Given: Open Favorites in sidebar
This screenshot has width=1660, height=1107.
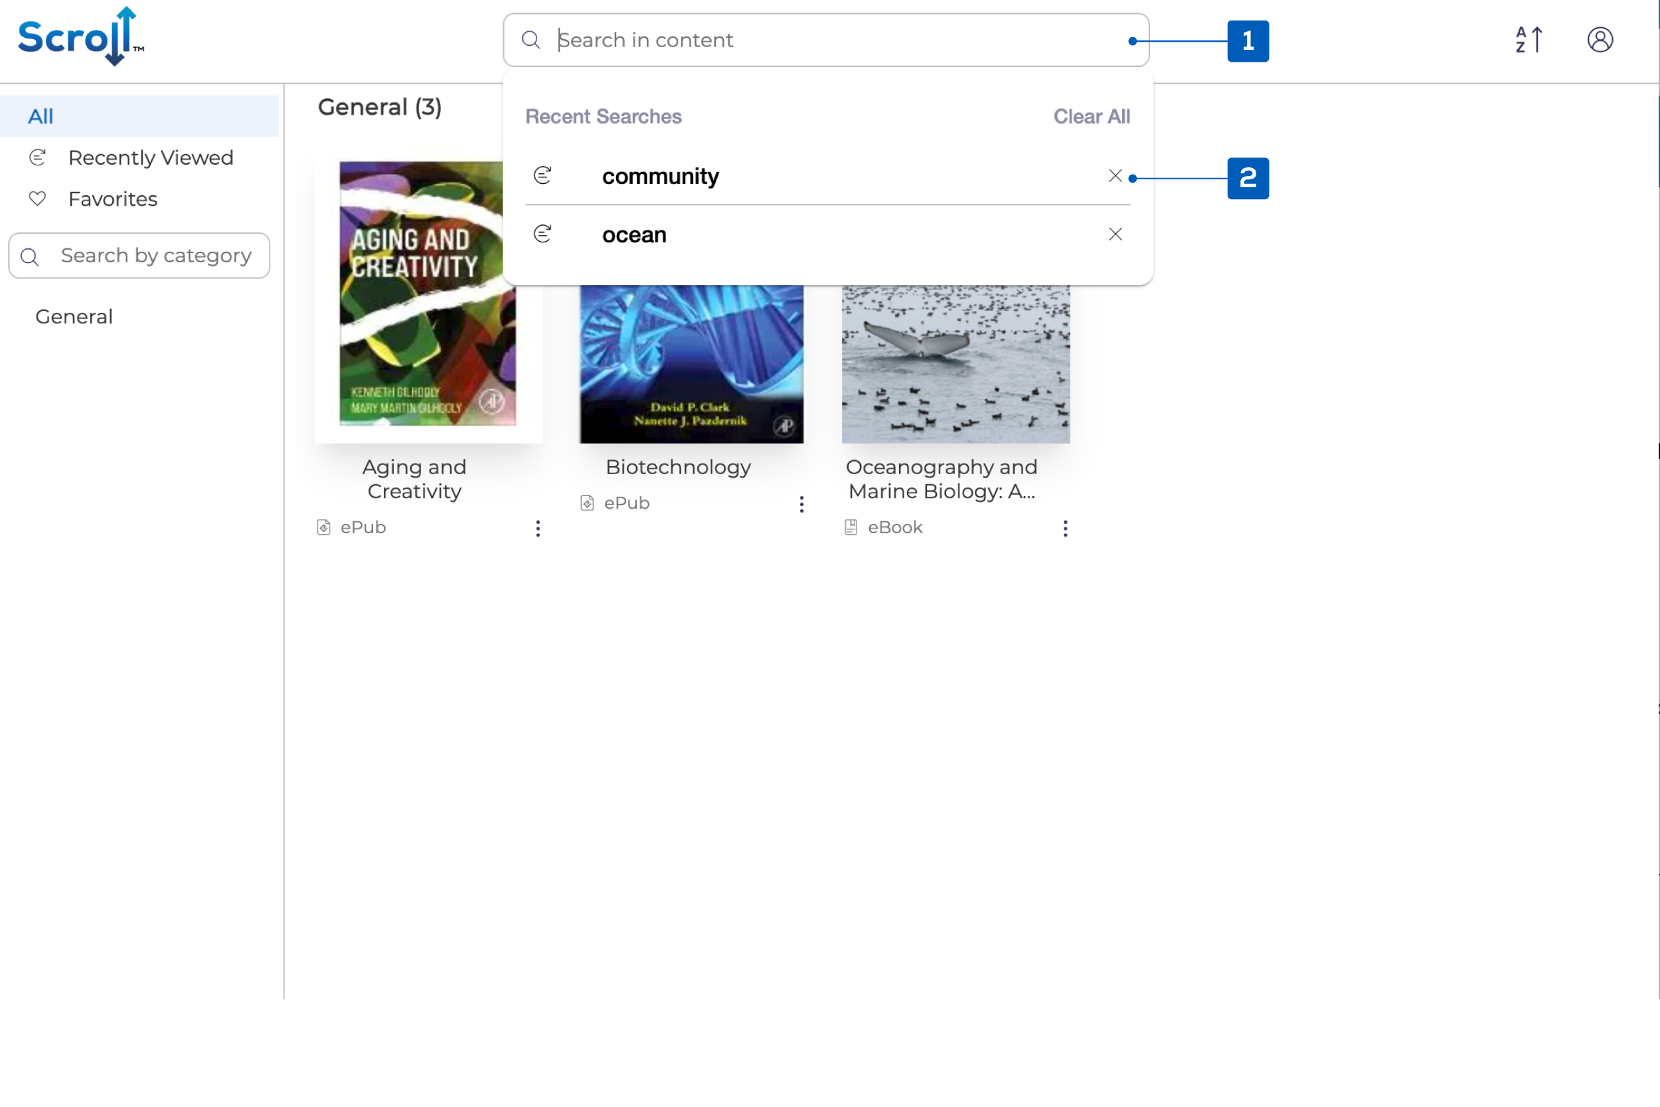Looking at the screenshot, I should click(113, 199).
